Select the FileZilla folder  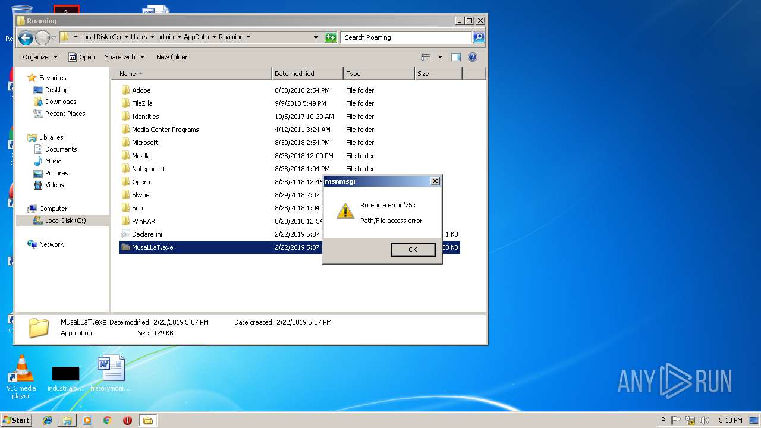142,103
